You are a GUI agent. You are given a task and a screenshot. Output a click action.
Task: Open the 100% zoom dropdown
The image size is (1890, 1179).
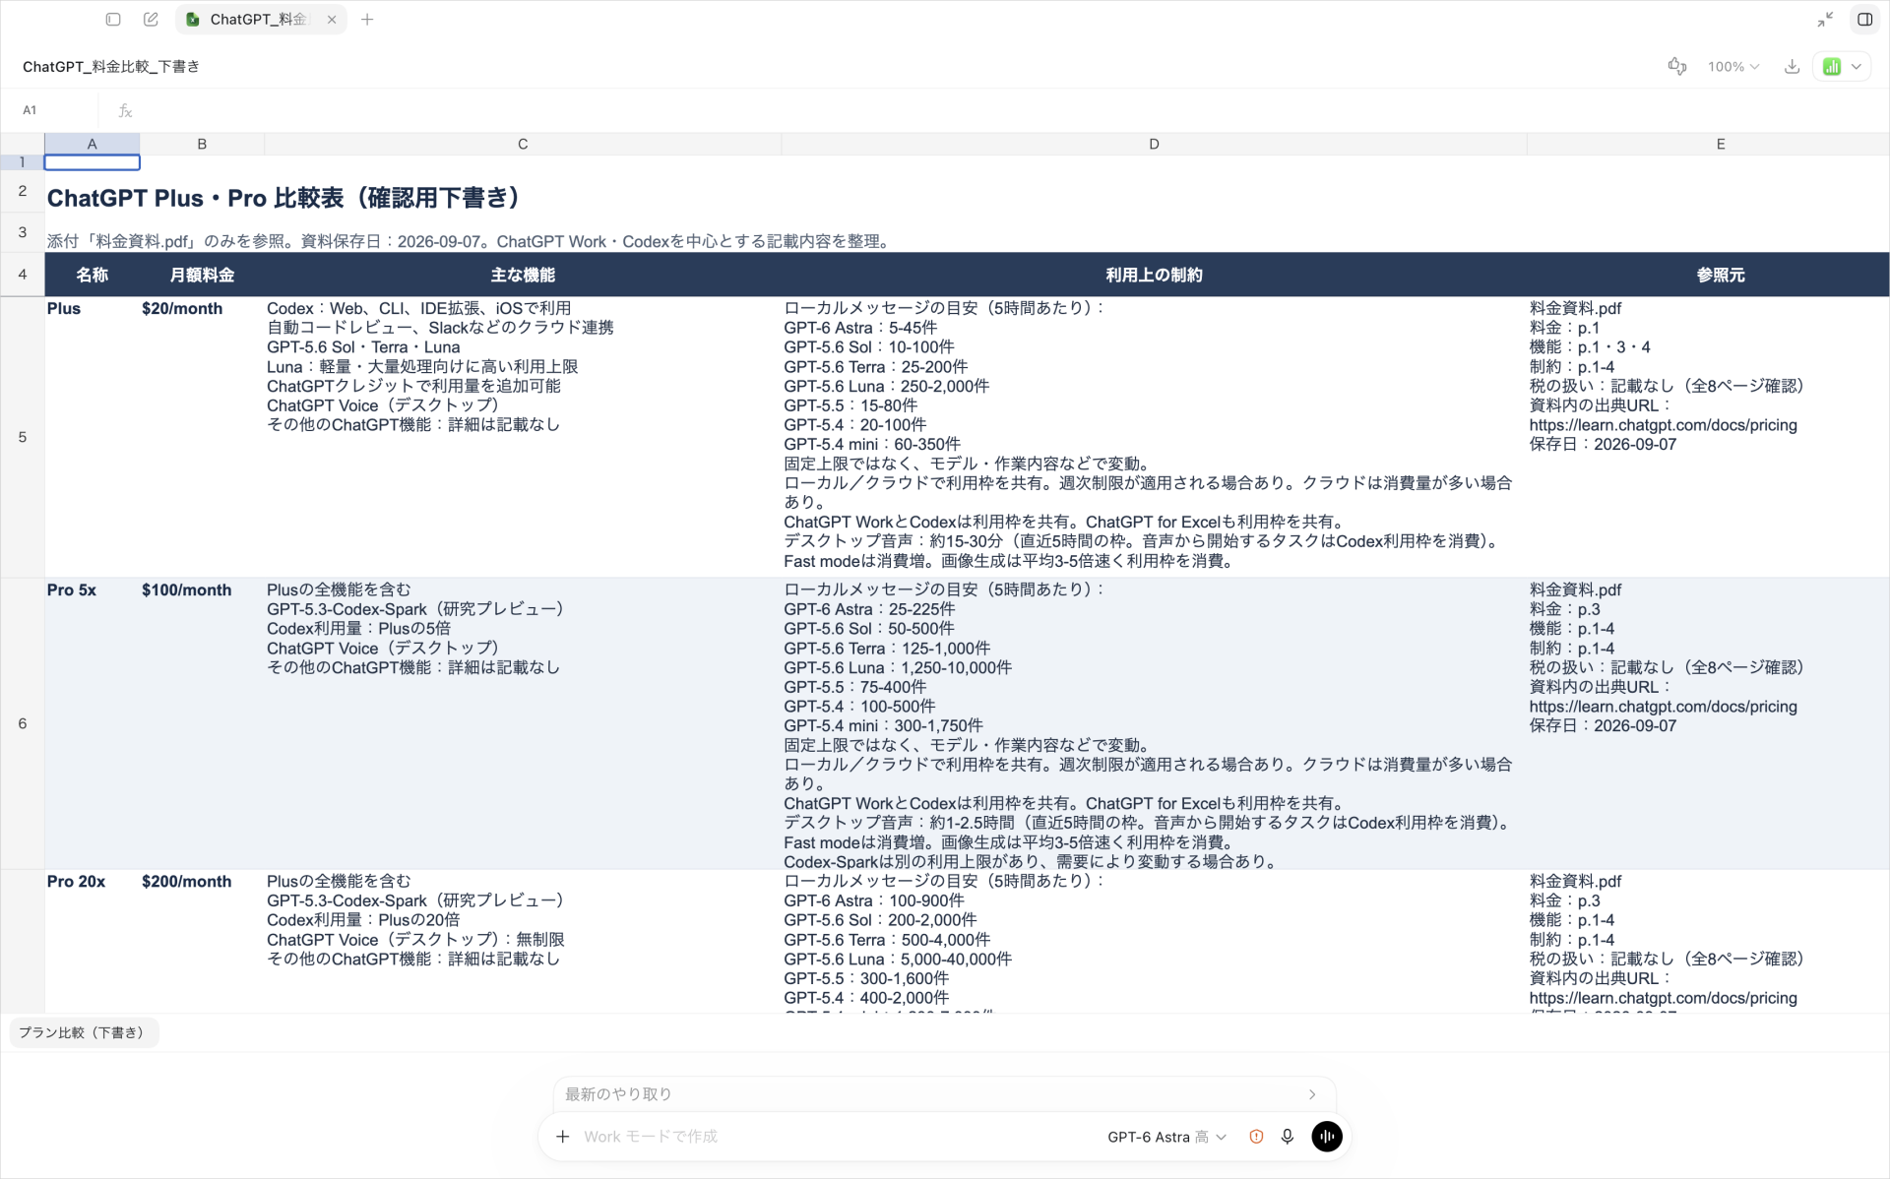tap(1732, 66)
